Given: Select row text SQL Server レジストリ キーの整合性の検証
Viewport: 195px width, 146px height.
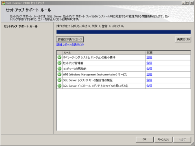Looking at the screenshot, I should click(88, 80).
